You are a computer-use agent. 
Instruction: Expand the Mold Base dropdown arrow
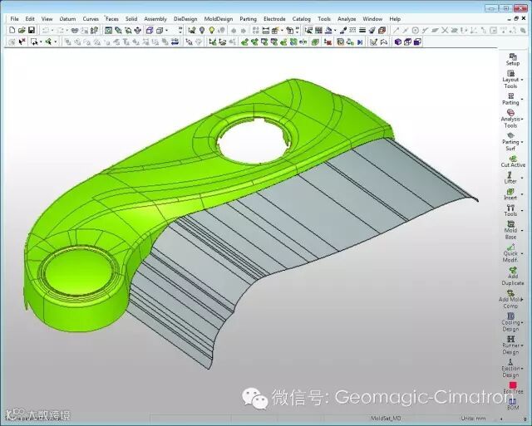pyautogui.click(x=522, y=231)
